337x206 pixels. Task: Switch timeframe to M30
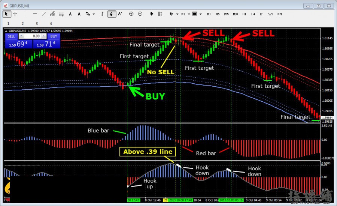click(x=236, y=14)
